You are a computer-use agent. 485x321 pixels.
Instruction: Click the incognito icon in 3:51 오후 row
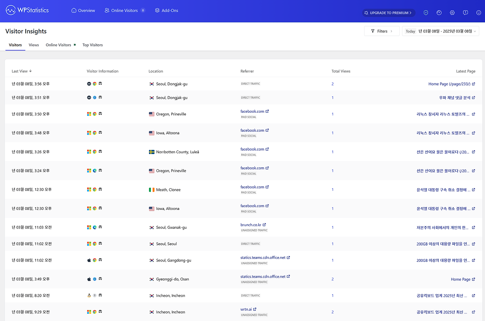click(100, 98)
